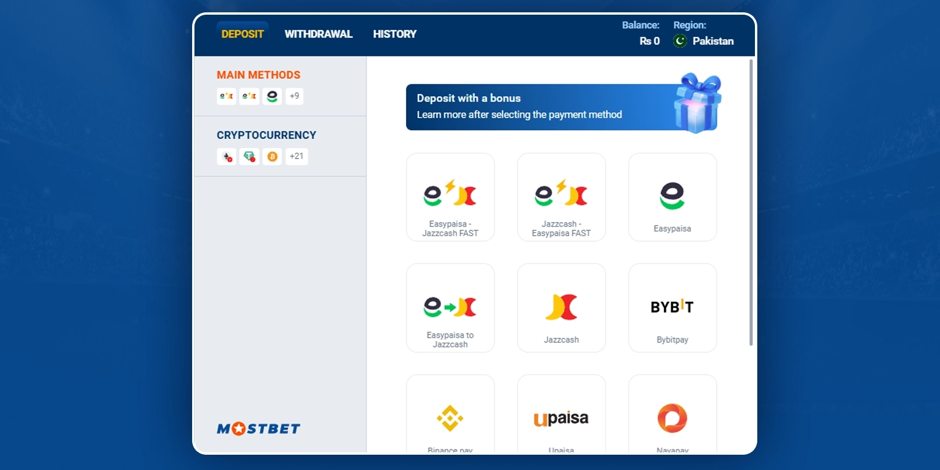Image resolution: width=940 pixels, height=470 pixels.
Task: Click the green Tether icon under Cryptocurrency
Action: click(x=249, y=156)
